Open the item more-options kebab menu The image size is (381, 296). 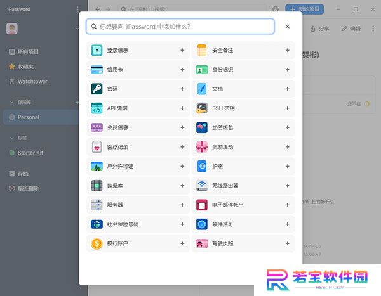373,29
